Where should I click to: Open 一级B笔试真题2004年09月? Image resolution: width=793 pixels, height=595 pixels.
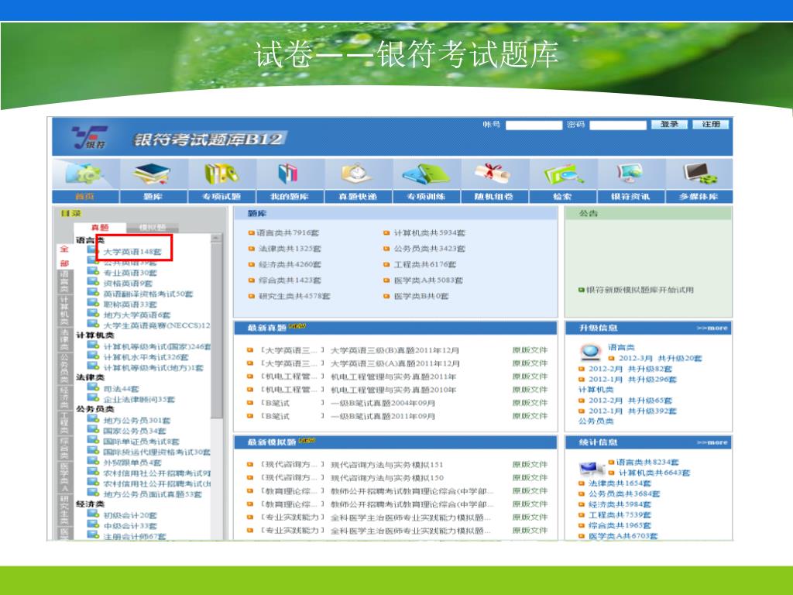tap(383, 403)
